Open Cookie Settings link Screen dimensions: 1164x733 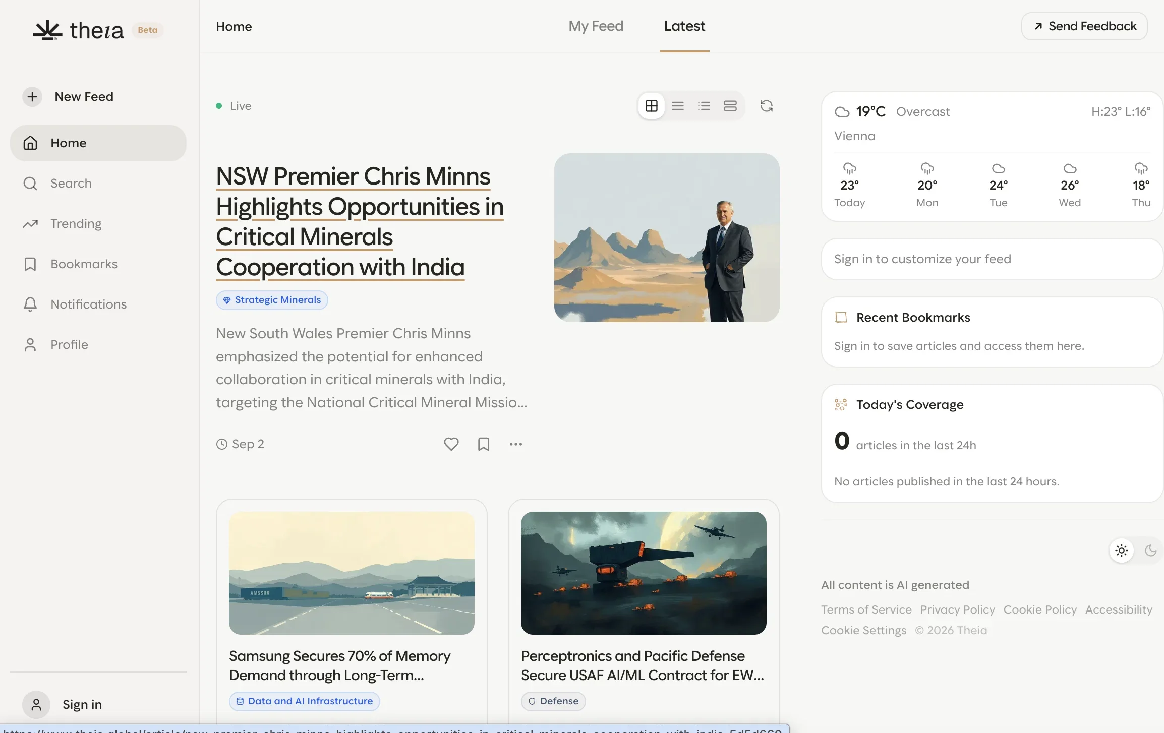pos(864,630)
